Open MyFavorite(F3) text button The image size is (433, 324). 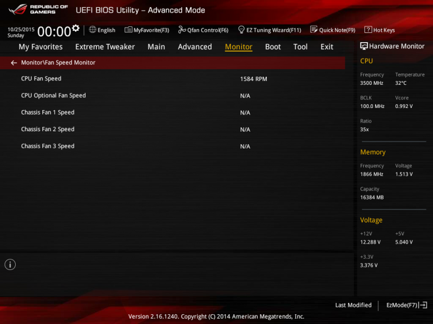[152, 30]
